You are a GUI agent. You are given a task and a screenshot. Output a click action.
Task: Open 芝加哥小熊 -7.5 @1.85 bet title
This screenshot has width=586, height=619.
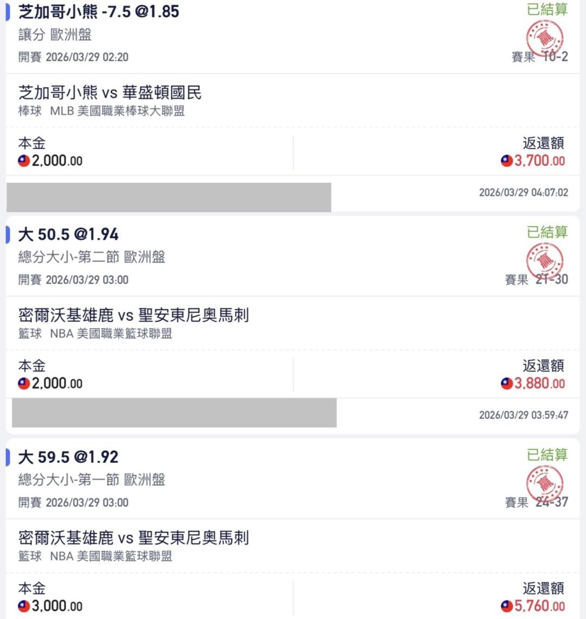[x=99, y=11]
